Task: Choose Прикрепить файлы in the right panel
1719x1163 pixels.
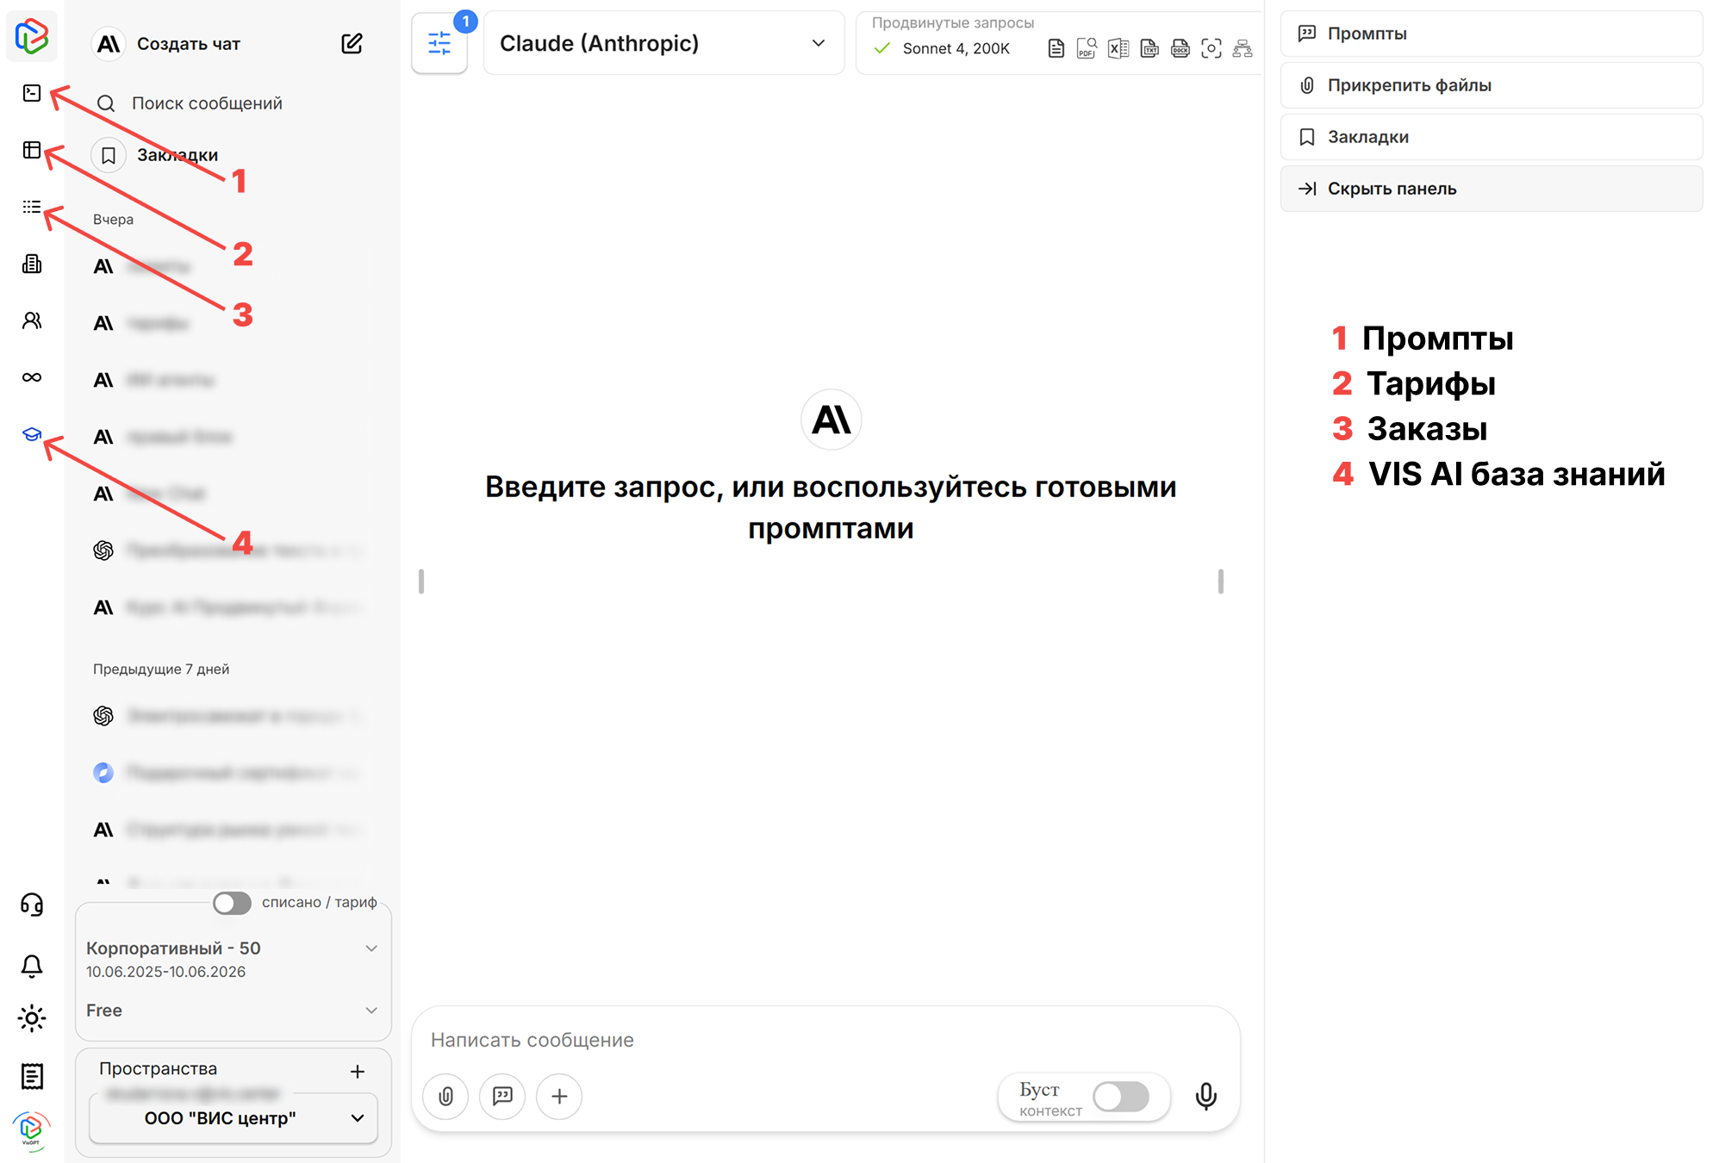Action: pos(1492,85)
